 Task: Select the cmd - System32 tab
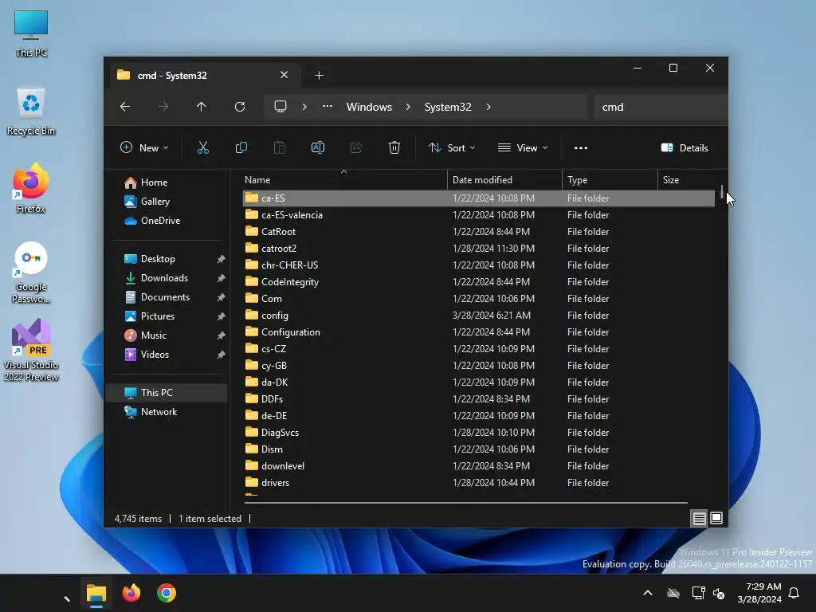click(204, 76)
